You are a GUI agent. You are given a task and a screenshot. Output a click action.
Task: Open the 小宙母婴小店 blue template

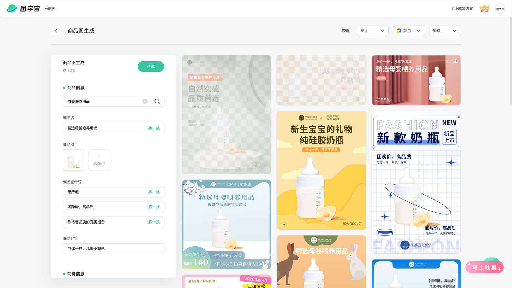227,225
